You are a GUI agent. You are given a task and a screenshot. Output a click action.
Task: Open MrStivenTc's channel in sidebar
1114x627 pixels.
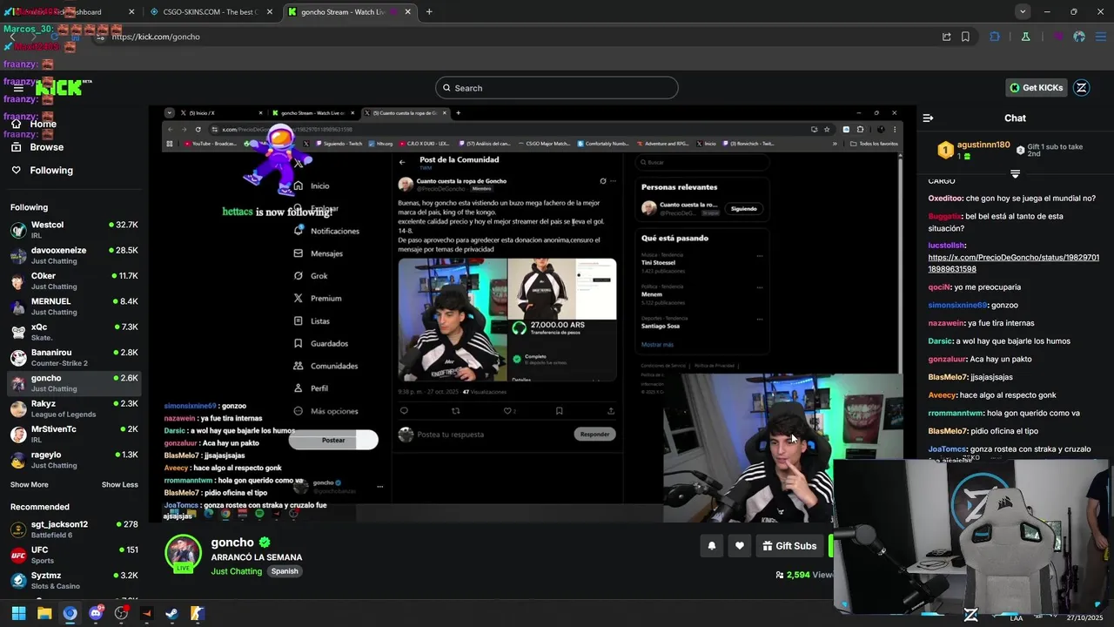pos(73,434)
